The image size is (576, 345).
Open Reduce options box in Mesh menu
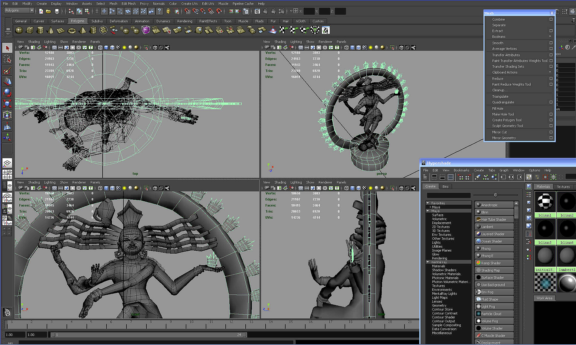551,78
